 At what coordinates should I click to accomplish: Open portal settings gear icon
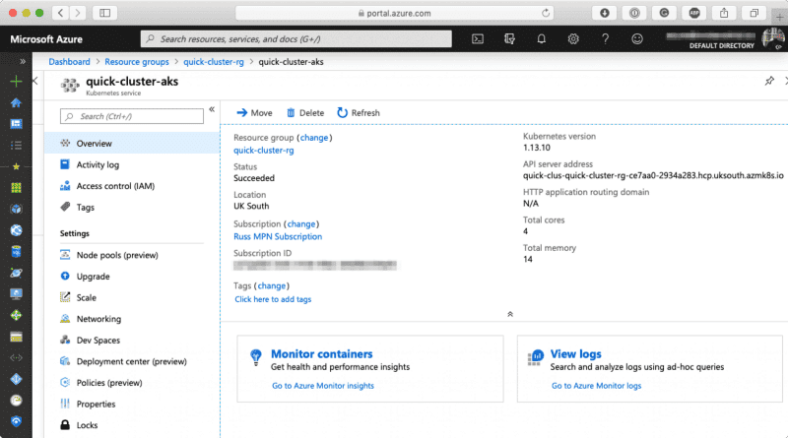click(x=573, y=39)
